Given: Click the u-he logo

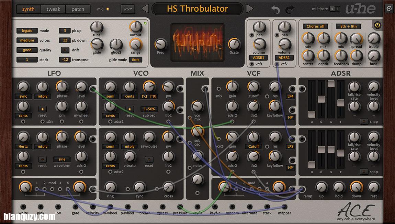Looking at the screenshot, I should (x=361, y=9).
